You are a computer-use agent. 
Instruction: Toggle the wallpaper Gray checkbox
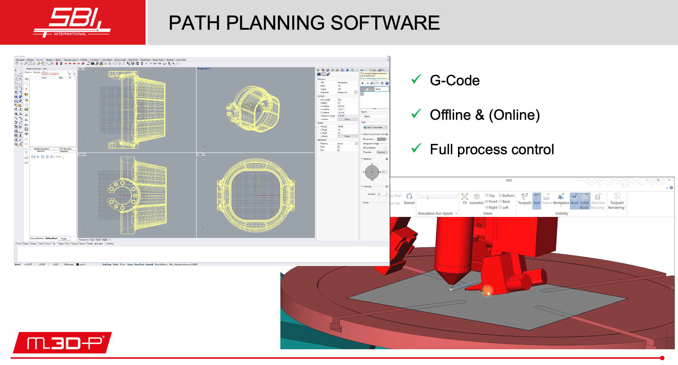point(339,150)
